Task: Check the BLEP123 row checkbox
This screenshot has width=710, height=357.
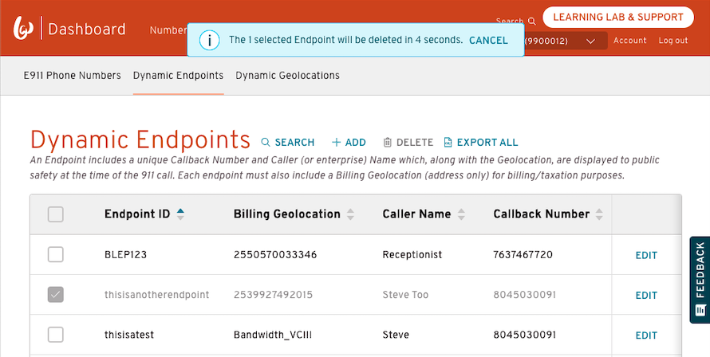Action: [56, 255]
